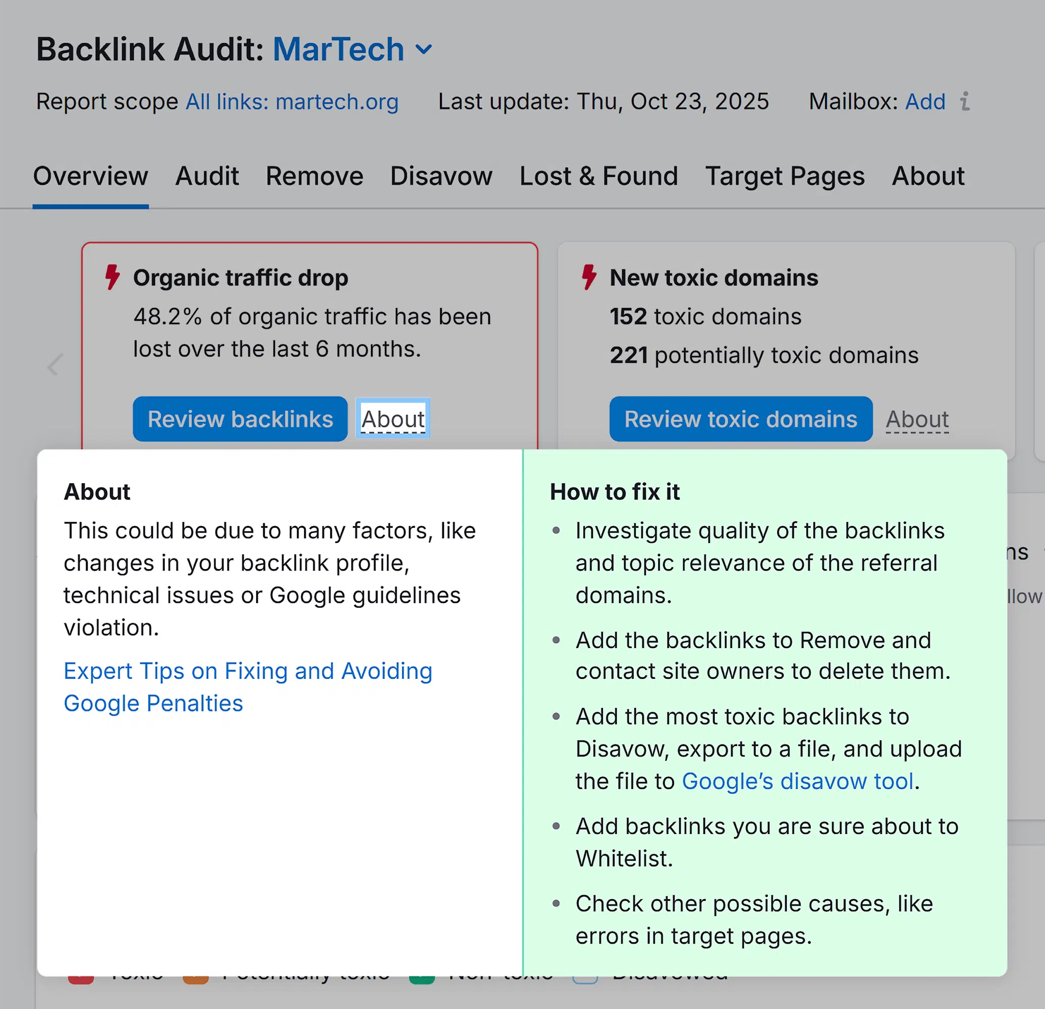The image size is (1045, 1009).
Task: Click the Mailbox info icon
Action: click(965, 102)
